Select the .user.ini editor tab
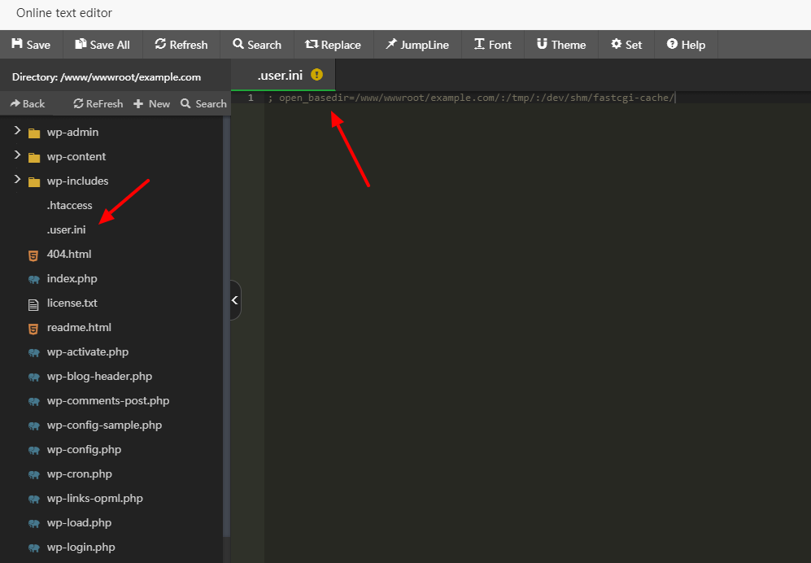The height and width of the screenshot is (563, 811). 281,75
